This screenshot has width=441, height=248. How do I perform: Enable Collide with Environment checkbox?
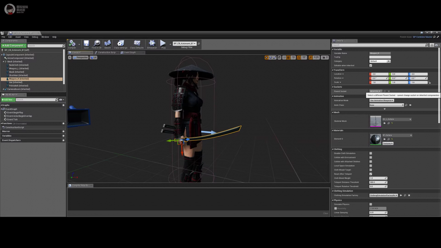click(371, 157)
